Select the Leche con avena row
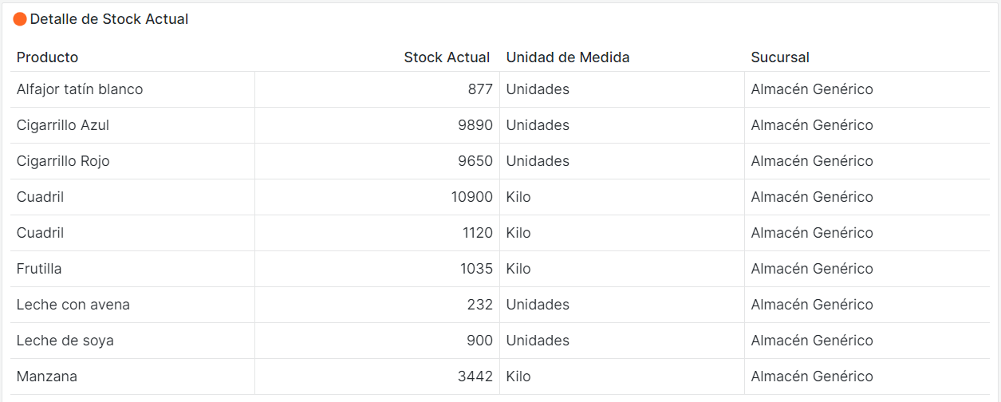 73,305
